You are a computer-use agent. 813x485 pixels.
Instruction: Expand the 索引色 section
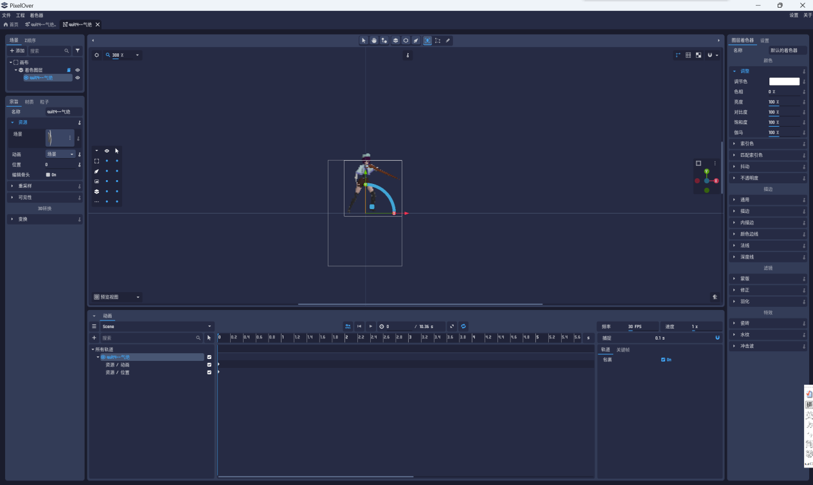coord(768,143)
